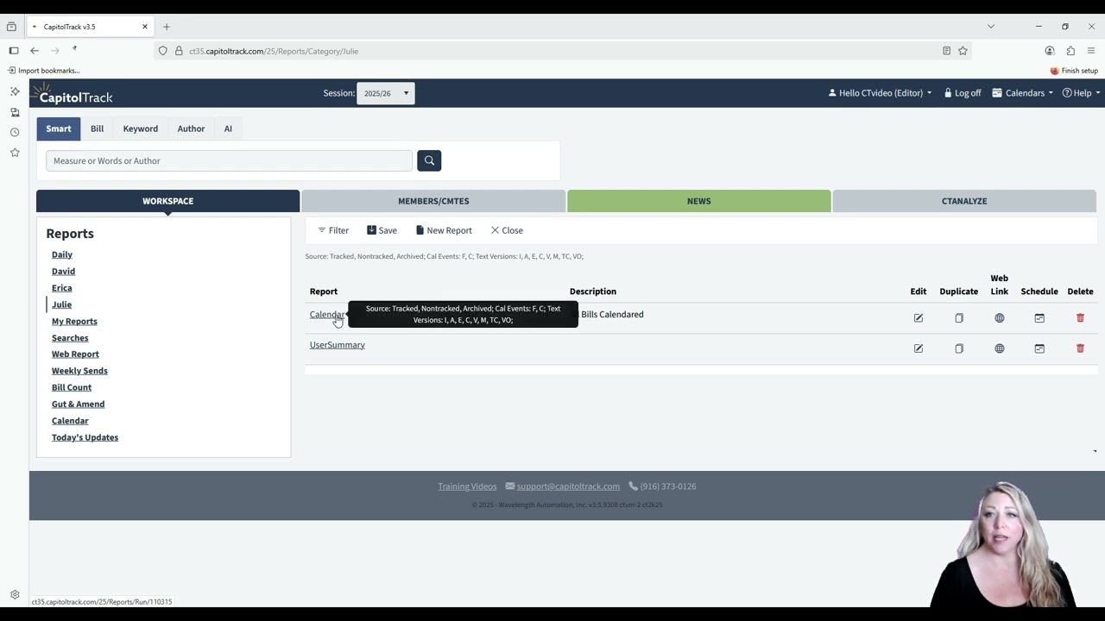Bookmark this page with star icon
Viewport: 1105px width, 621px height.
point(963,51)
